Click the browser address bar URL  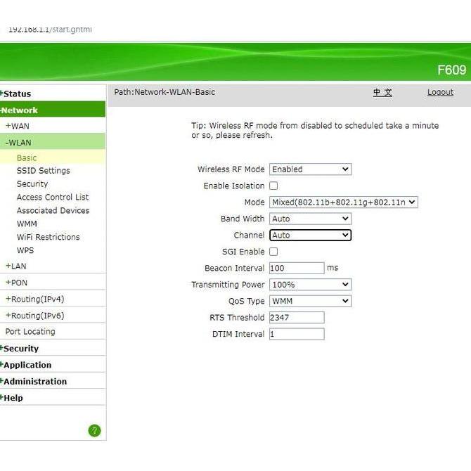pyautogui.click(x=50, y=30)
